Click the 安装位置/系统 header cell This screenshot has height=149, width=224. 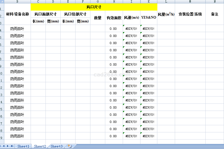pyautogui.click(x=190, y=14)
